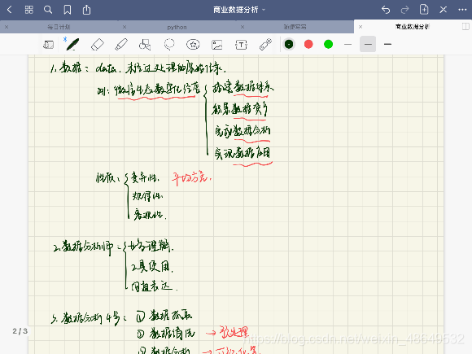
Task: Select the Shapes tool
Action: pos(145,45)
